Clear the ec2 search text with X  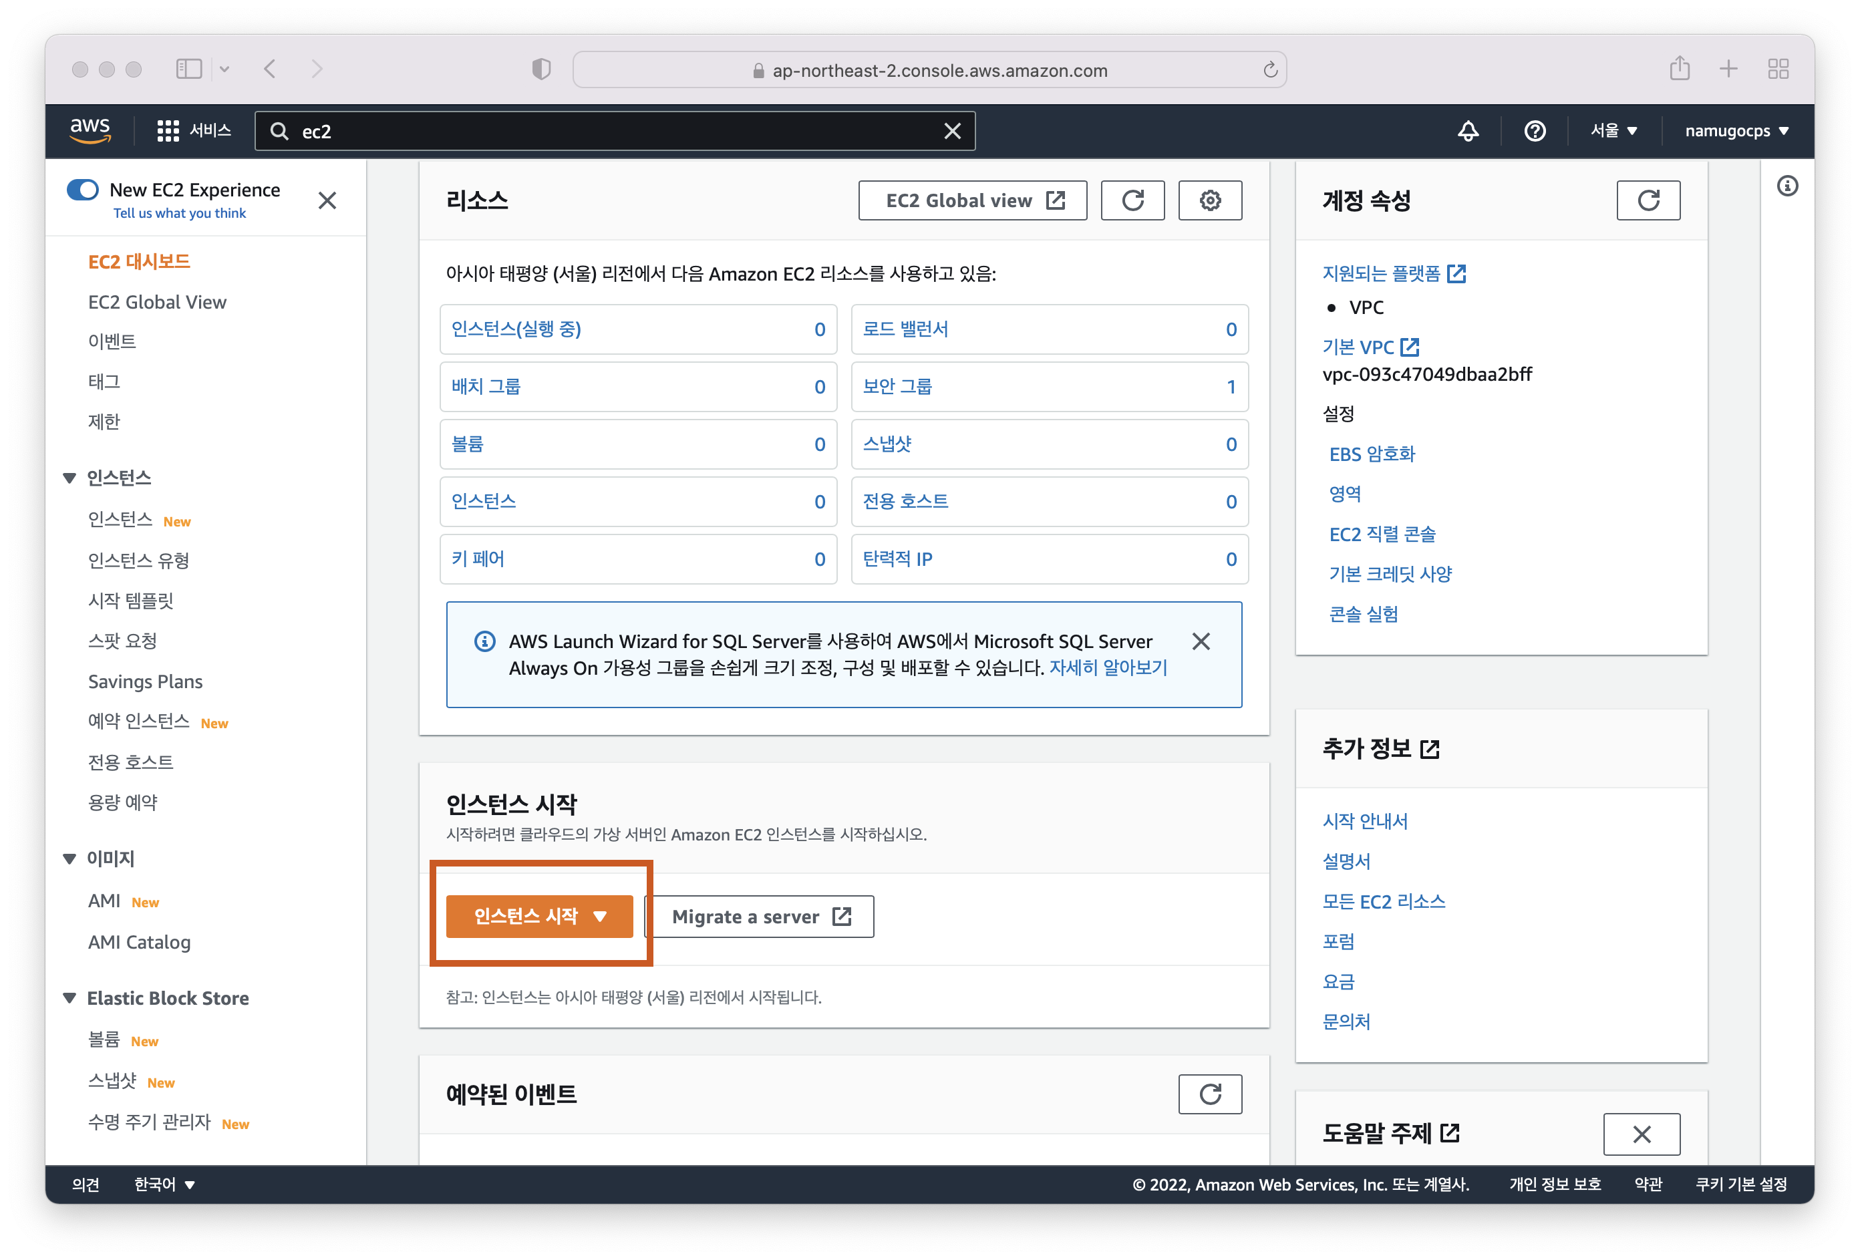tap(951, 130)
